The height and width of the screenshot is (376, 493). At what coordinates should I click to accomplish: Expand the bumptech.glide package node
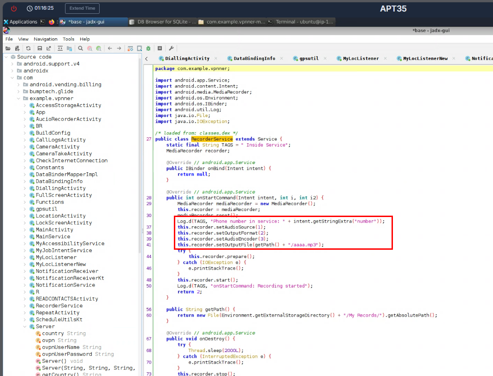19,92
